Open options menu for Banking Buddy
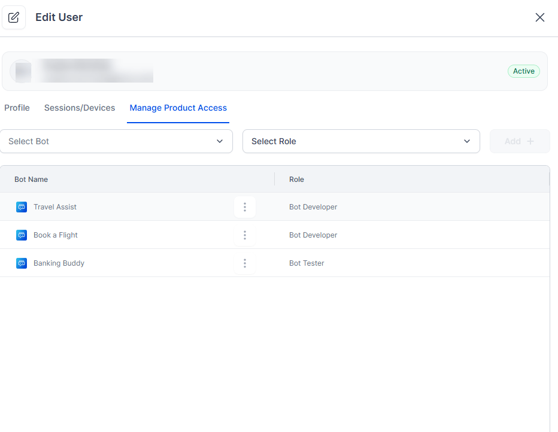This screenshot has height=432, width=558. [245, 263]
